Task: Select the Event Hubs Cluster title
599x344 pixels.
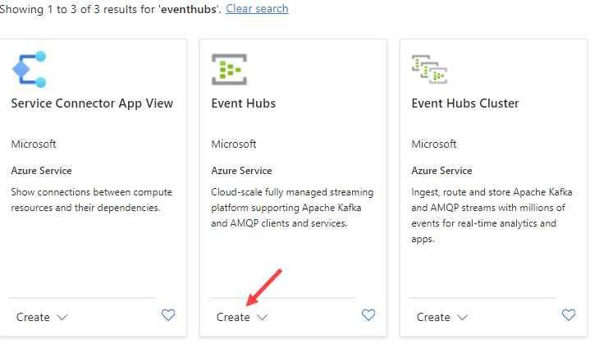Action: (x=465, y=103)
